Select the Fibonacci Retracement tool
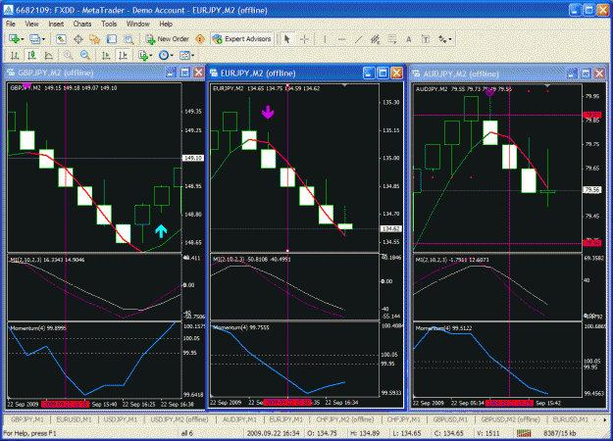613x441 pixels. [x=392, y=39]
